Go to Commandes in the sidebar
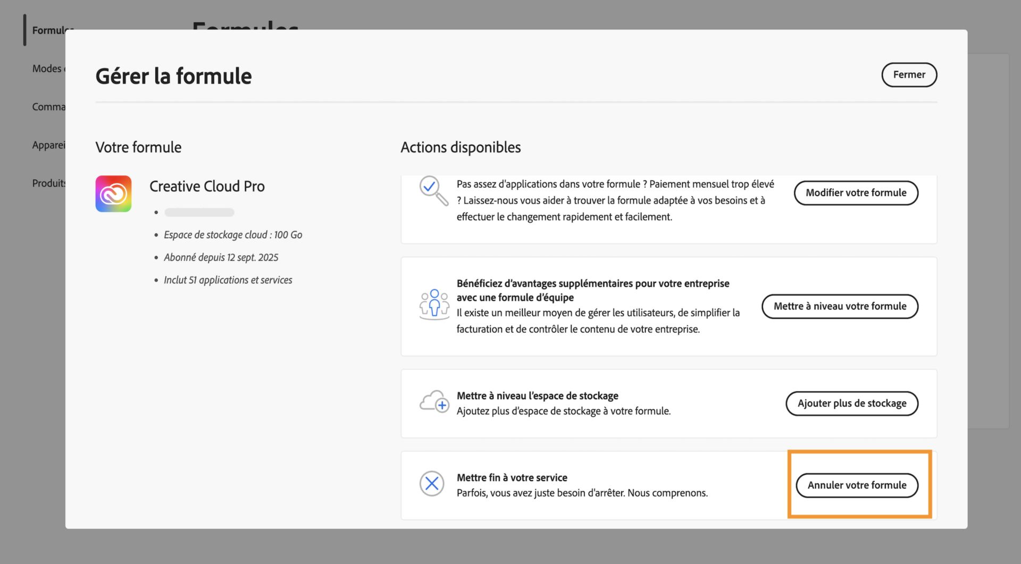 48,107
